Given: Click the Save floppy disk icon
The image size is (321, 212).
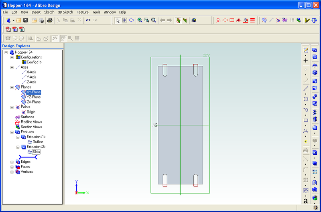Looking at the screenshot, I should tap(25, 20).
